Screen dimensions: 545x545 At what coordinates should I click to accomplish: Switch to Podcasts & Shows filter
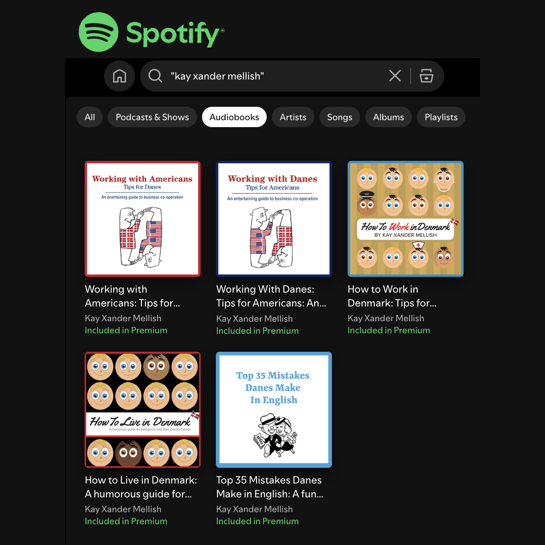click(152, 117)
